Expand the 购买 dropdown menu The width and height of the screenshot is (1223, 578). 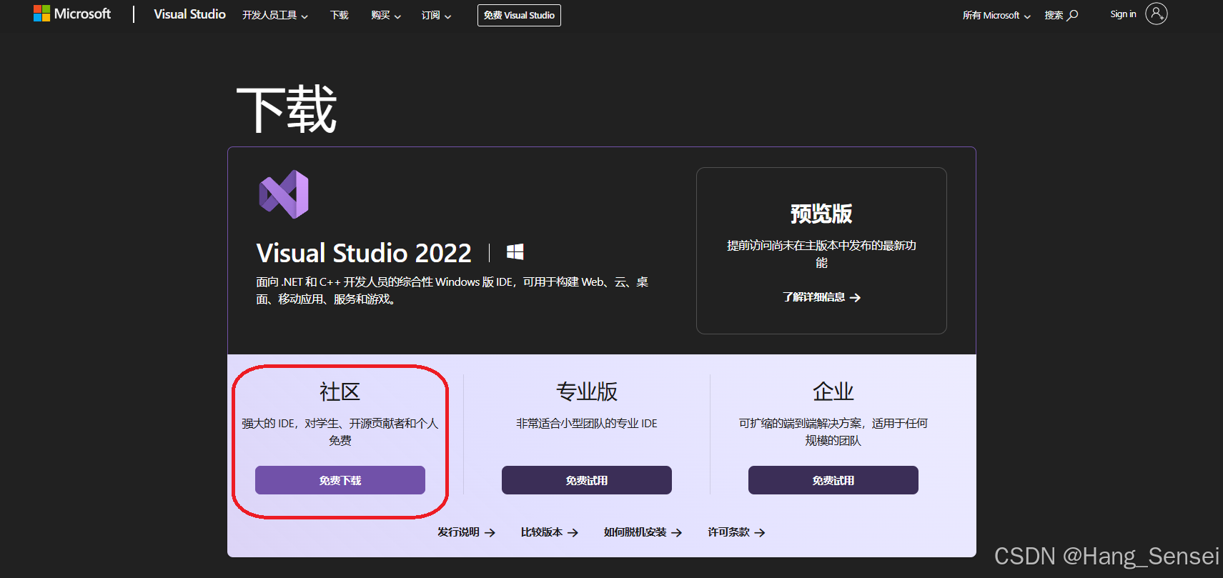tap(386, 15)
